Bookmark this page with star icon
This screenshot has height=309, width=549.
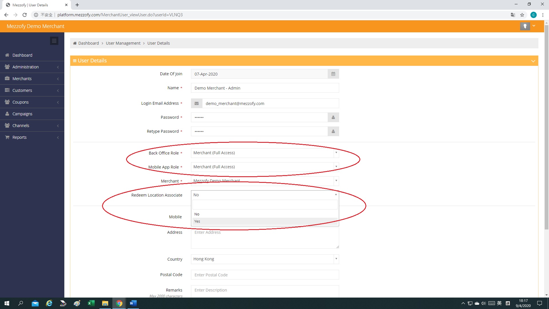522,15
